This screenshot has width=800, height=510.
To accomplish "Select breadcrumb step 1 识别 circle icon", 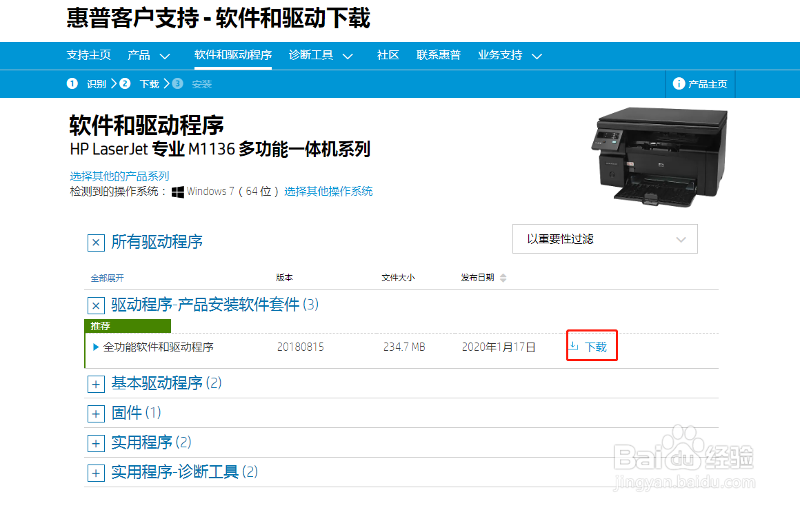I will (x=72, y=83).
